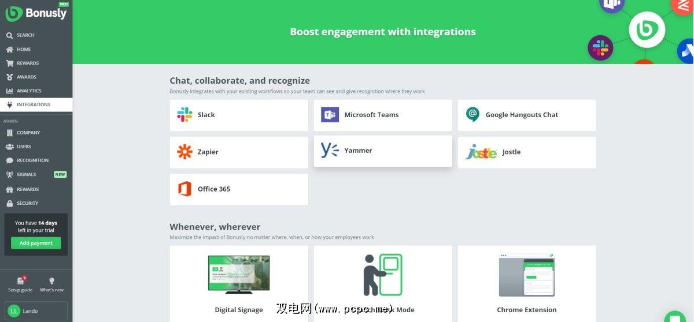This screenshot has width=694, height=322.
Task: Select Integrations menu item
Action: pyautogui.click(x=36, y=104)
